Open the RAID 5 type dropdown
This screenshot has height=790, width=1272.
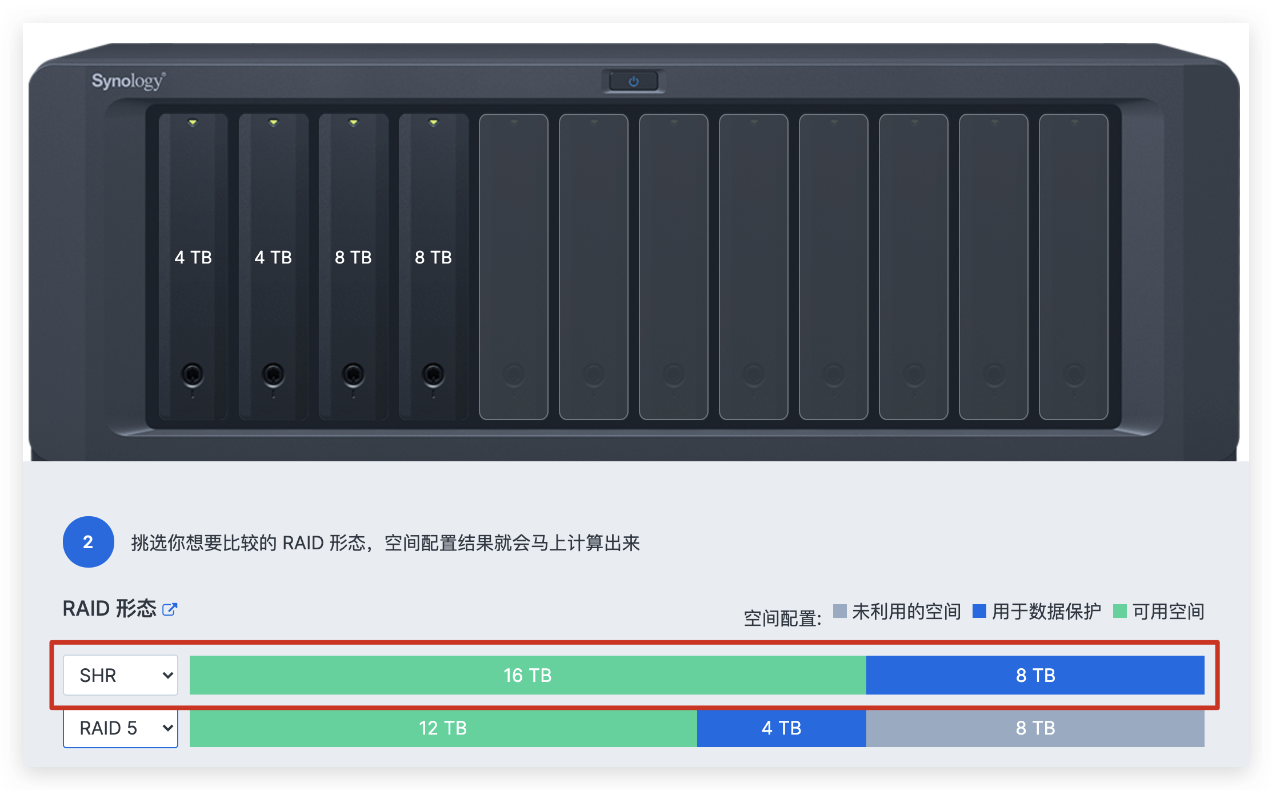coord(120,728)
